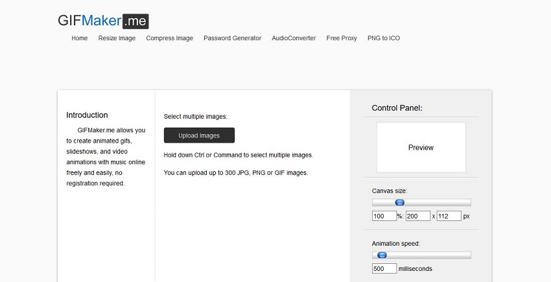551x282 pixels.
Task: Select Free Proxy in navigation
Action: (x=342, y=38)
